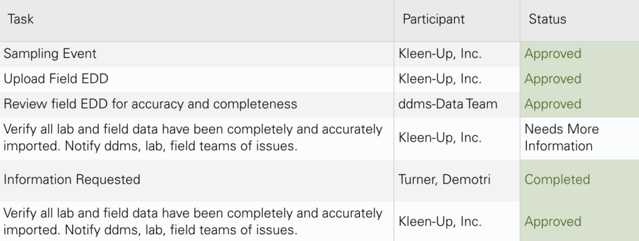Open Review field EDD for accuracy task
Screen dimensions: 639x241
[150, 104]
